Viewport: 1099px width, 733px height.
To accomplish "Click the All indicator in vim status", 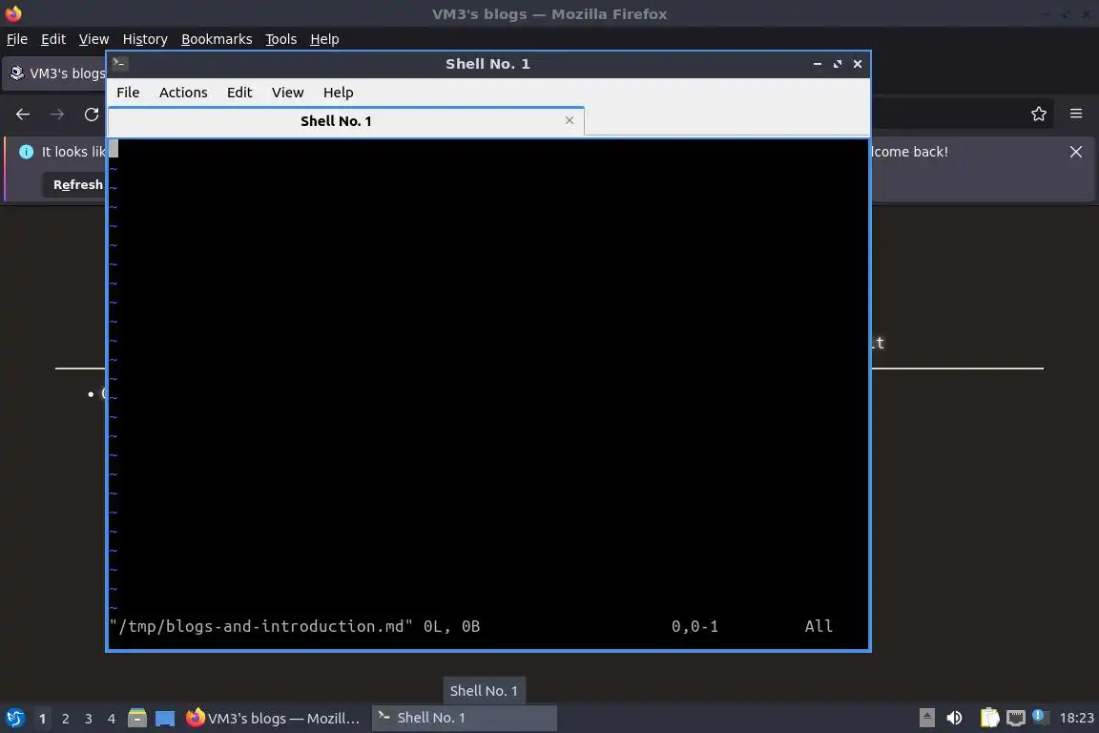I will coord(819,626).
